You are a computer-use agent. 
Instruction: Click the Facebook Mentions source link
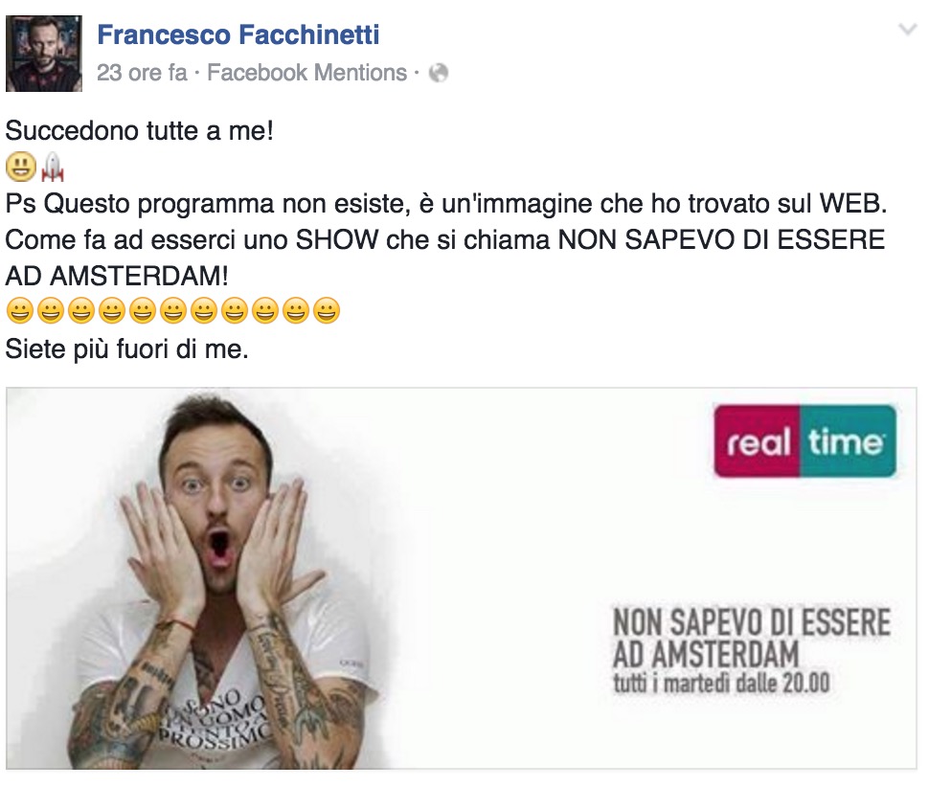pyautogui.click(x=306, y=73)
